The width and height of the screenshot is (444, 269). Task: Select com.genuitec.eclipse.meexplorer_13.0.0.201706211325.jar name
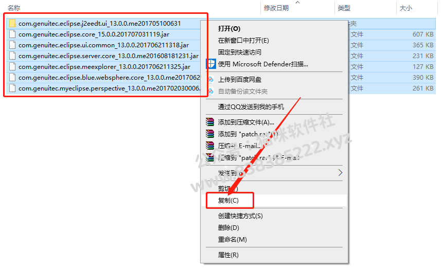pyautogui.click(x=104, y=66)
